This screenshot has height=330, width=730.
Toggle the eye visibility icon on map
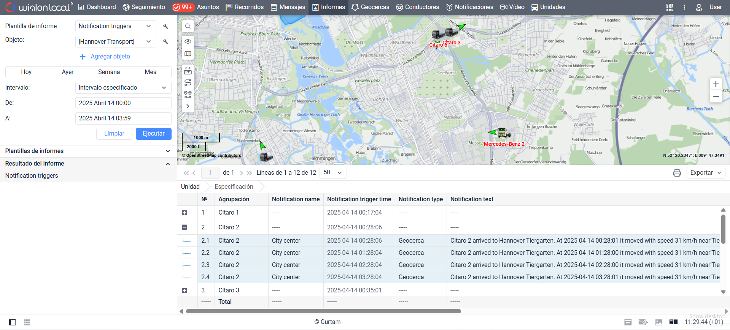coord(188,41)
